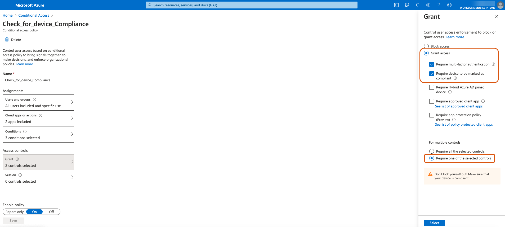Expand Users and groups assignment chevron
The height and width of the screenshot is (227, 505).
tap(72, 102)
